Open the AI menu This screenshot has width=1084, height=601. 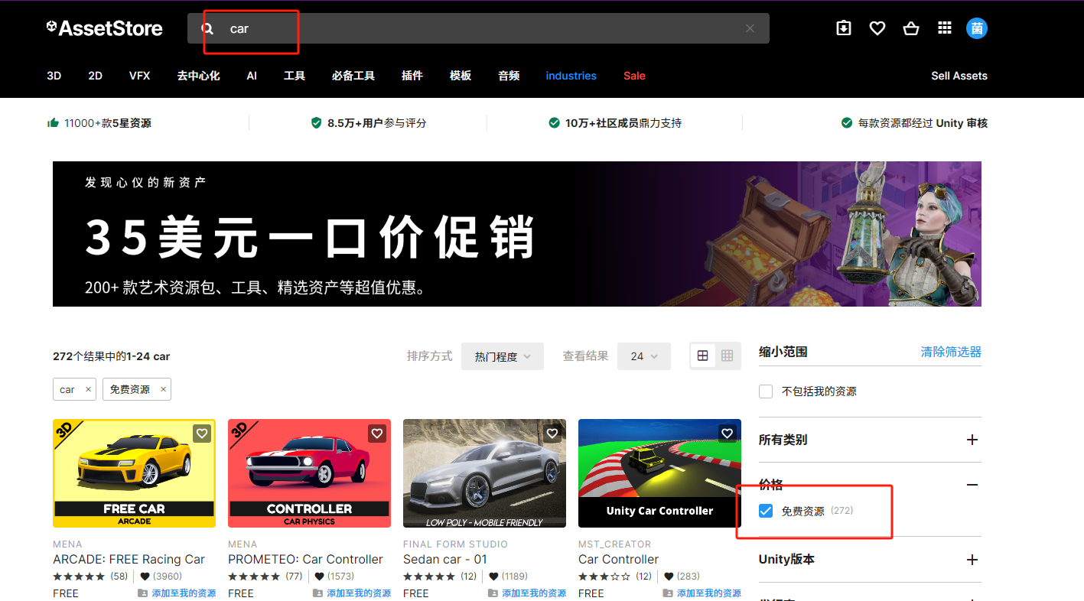pos(252,76)
